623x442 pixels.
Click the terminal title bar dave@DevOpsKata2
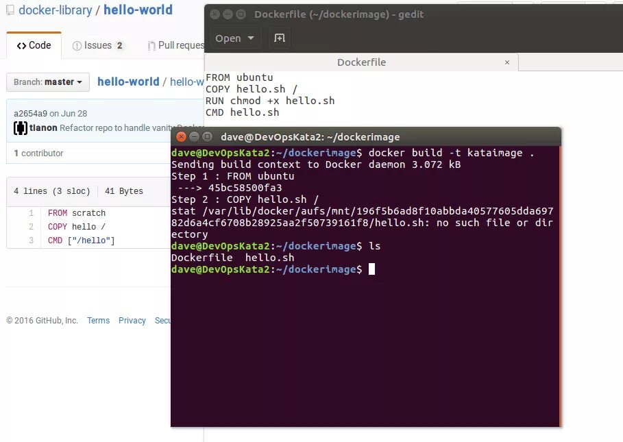pyautogui.click(x=310, y=137)
